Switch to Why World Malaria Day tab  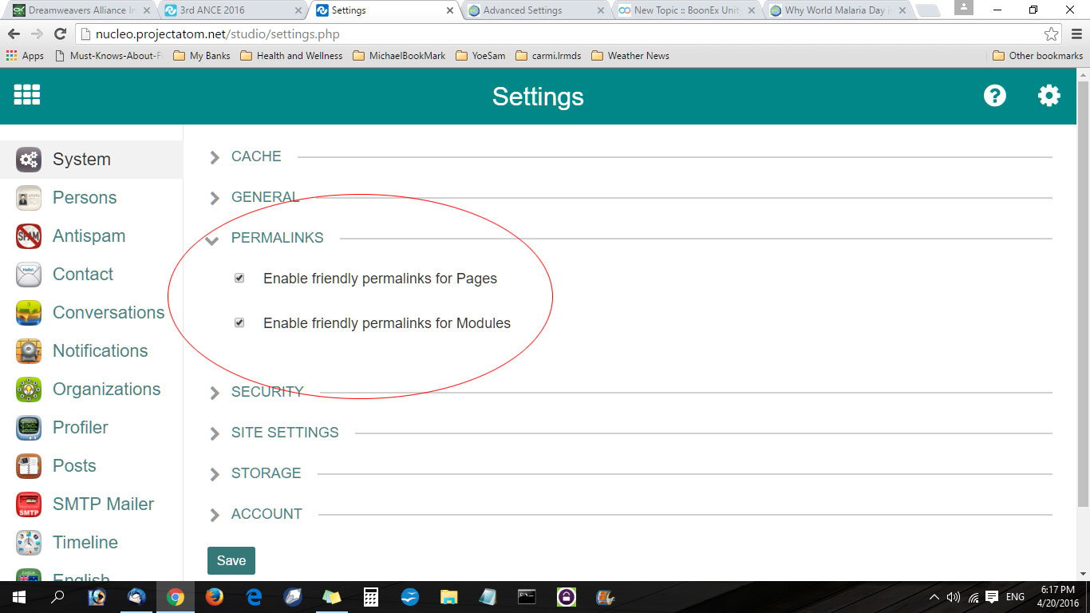(x=836, y=10)
